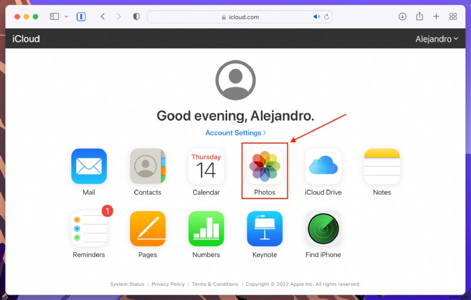
Task: Open the Terms & Conditions link
Action: point(215,284)
